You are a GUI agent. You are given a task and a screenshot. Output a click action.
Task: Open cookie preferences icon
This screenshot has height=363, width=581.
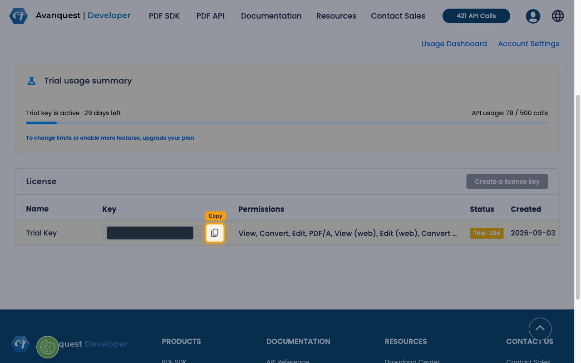[48, 347]
